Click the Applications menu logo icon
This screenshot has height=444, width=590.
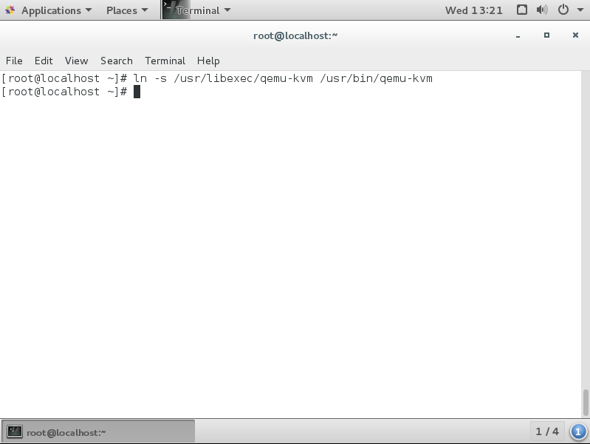[10, 10]
